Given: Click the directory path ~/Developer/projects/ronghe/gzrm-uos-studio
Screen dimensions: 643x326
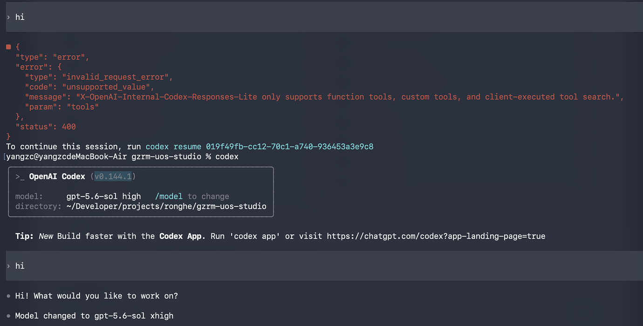Looking at the screenshot, I should pyautogui.click(x=166, y=206).
